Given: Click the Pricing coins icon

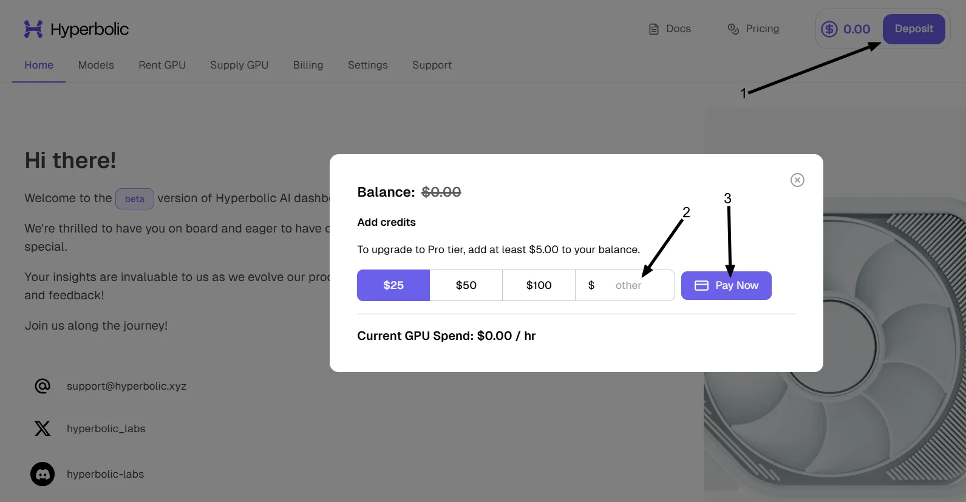Looking at the screenshot, I should pyautogui.click(x=733, y=29).
